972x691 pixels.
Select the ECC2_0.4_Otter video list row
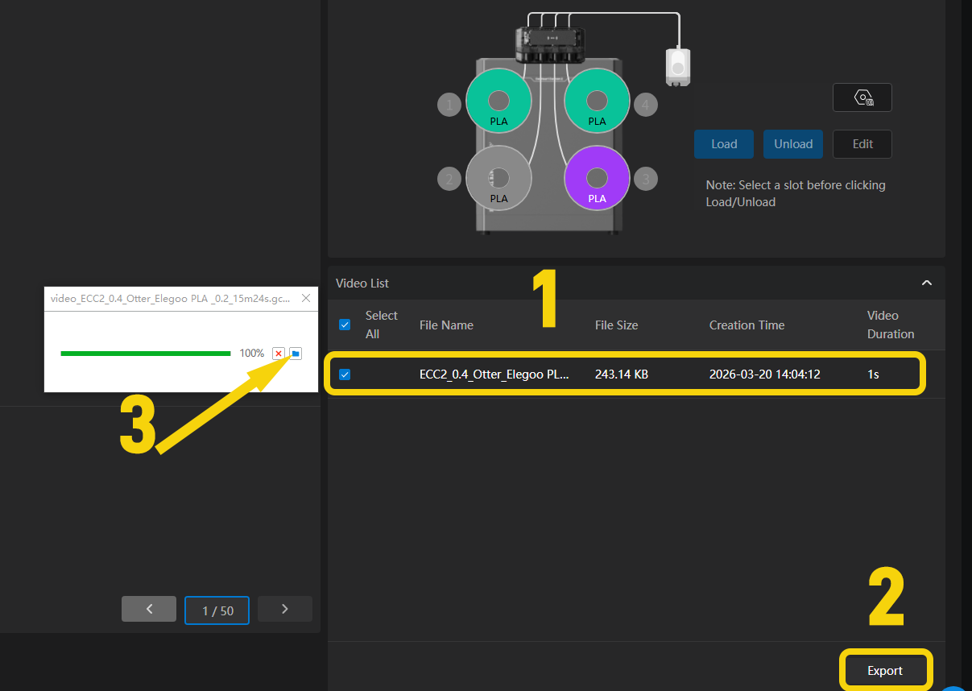564,374
